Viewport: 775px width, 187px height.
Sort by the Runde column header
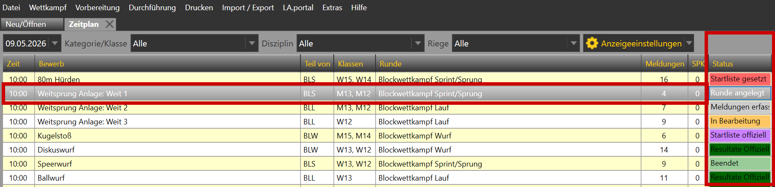click(x=508, y=64)
